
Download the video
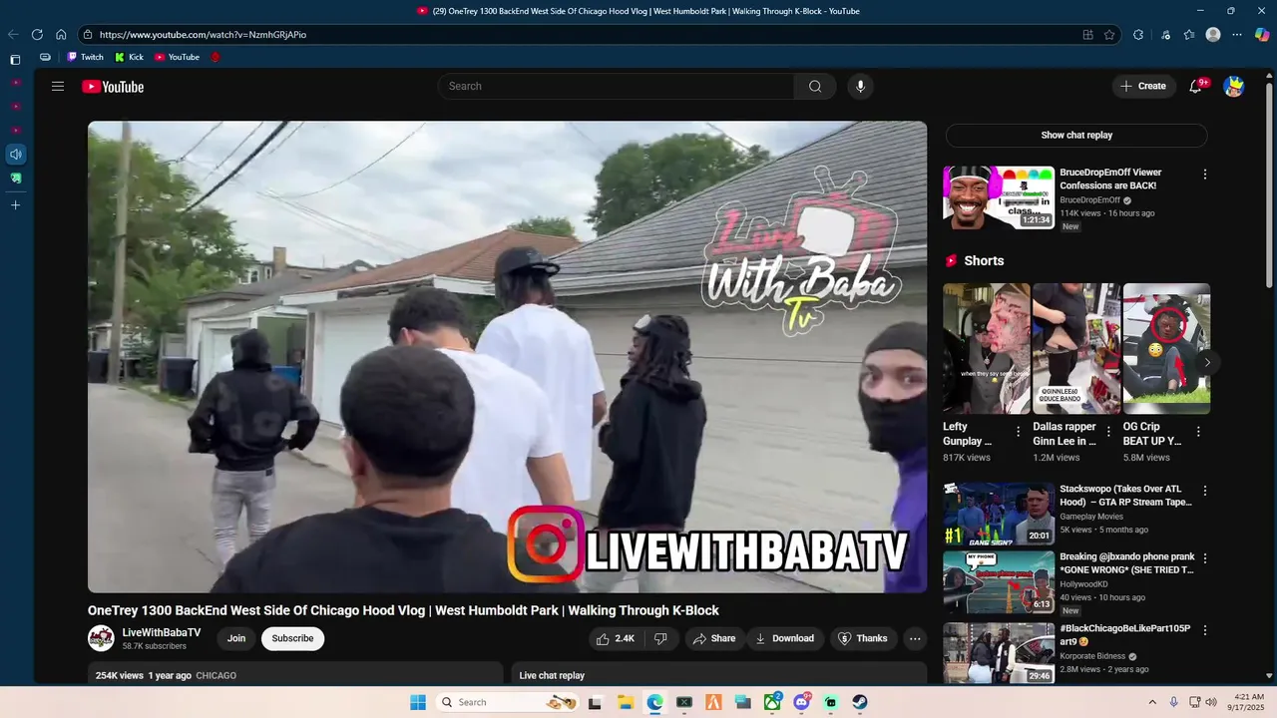[784, 638]
